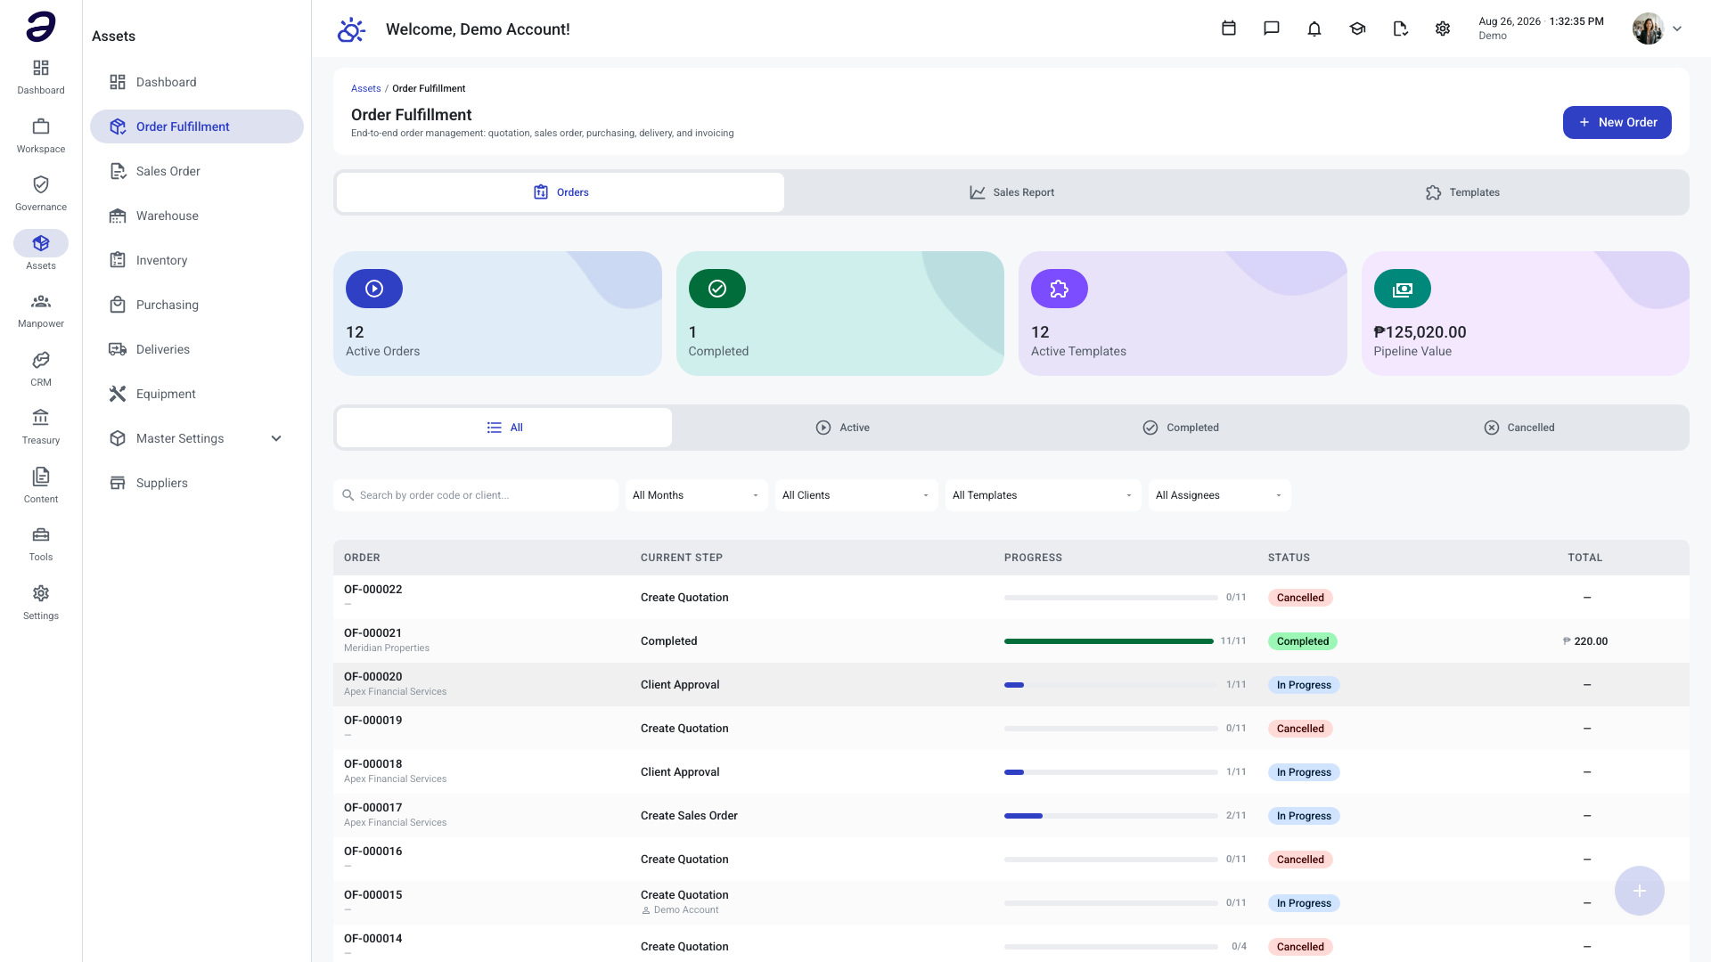Switch to the Sales Report tab

(1011, 192)
